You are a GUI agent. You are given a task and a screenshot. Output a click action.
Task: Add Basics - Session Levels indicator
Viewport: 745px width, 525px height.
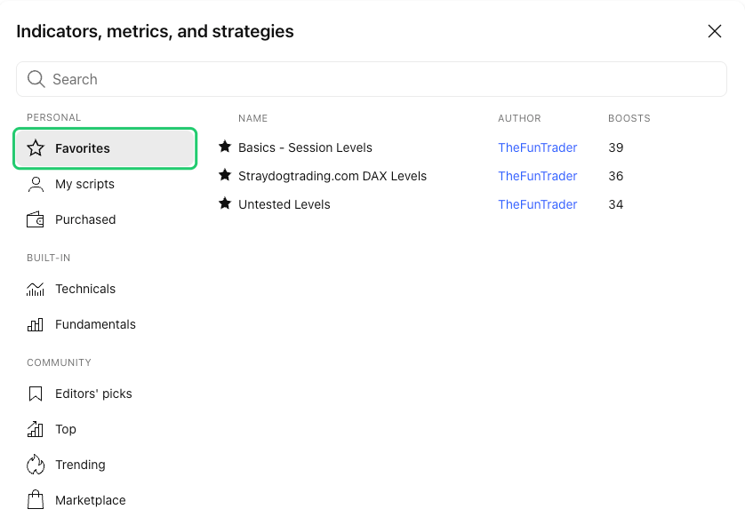click(305, 147)
